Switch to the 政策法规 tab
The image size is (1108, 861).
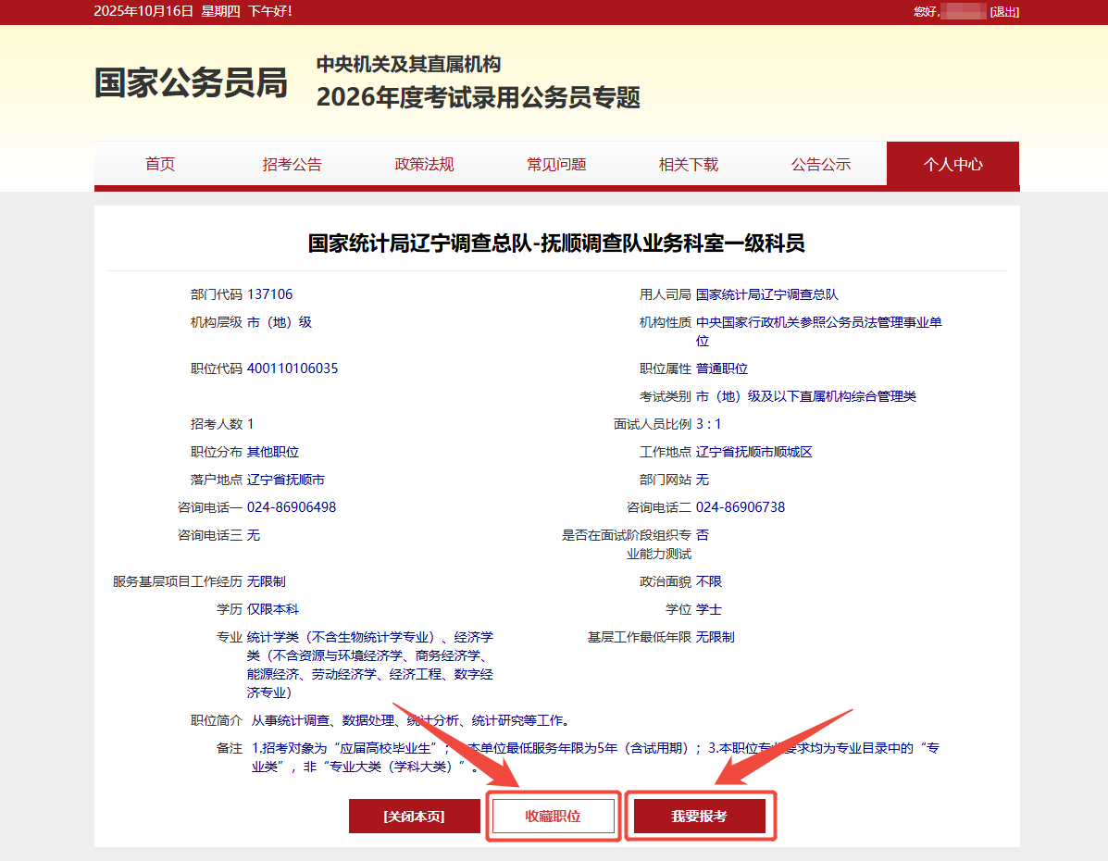pos(424,165)
